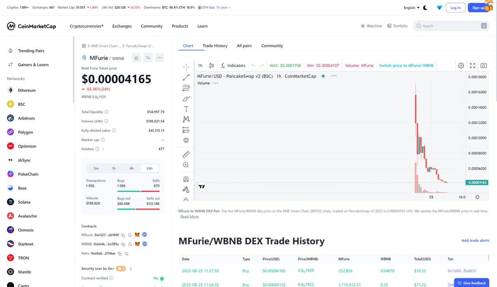Viewport: 497px width, 287px height.
Task: Open the Community tab above chart
Action: [272, 46]
